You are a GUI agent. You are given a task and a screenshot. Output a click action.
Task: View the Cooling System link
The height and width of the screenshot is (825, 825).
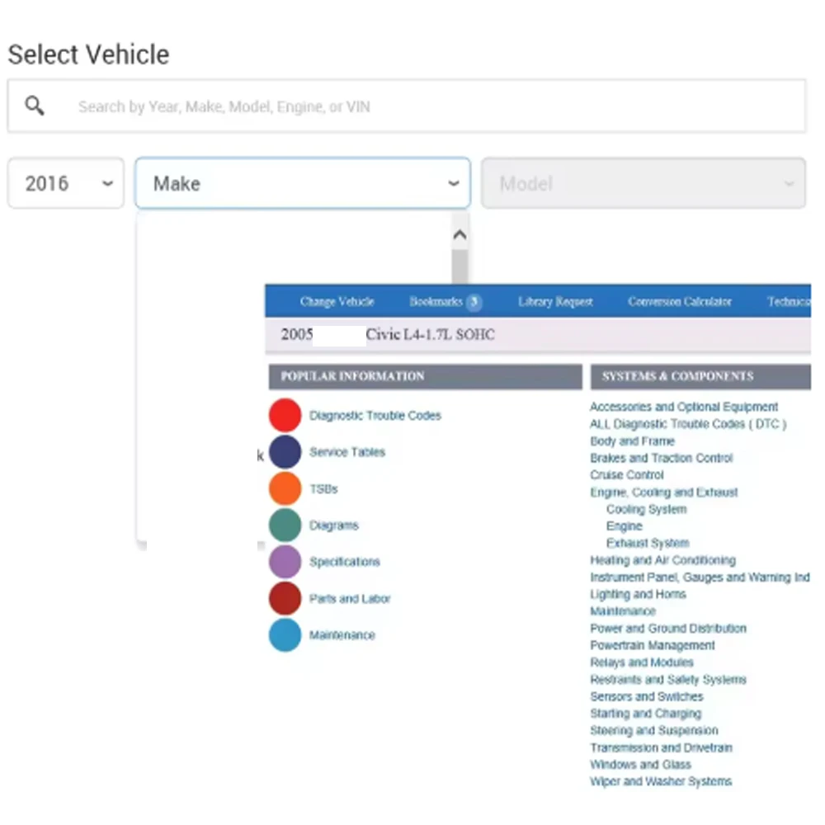pos(646,509)
